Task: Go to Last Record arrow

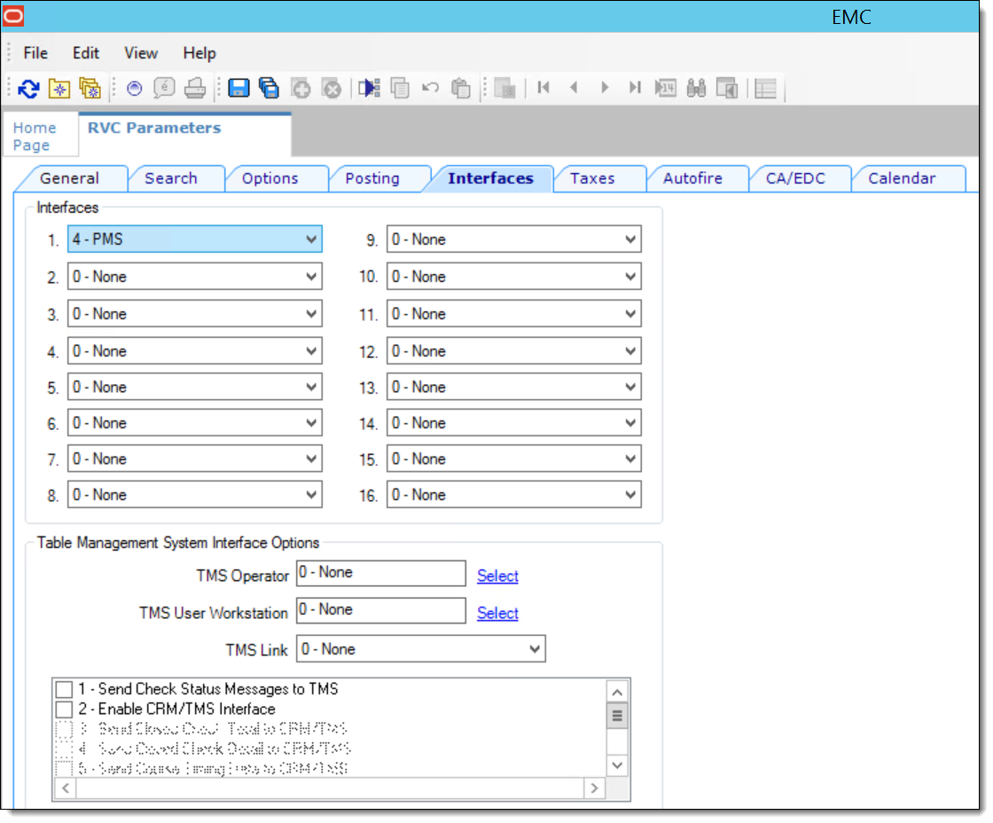Action: coord(635,88)
